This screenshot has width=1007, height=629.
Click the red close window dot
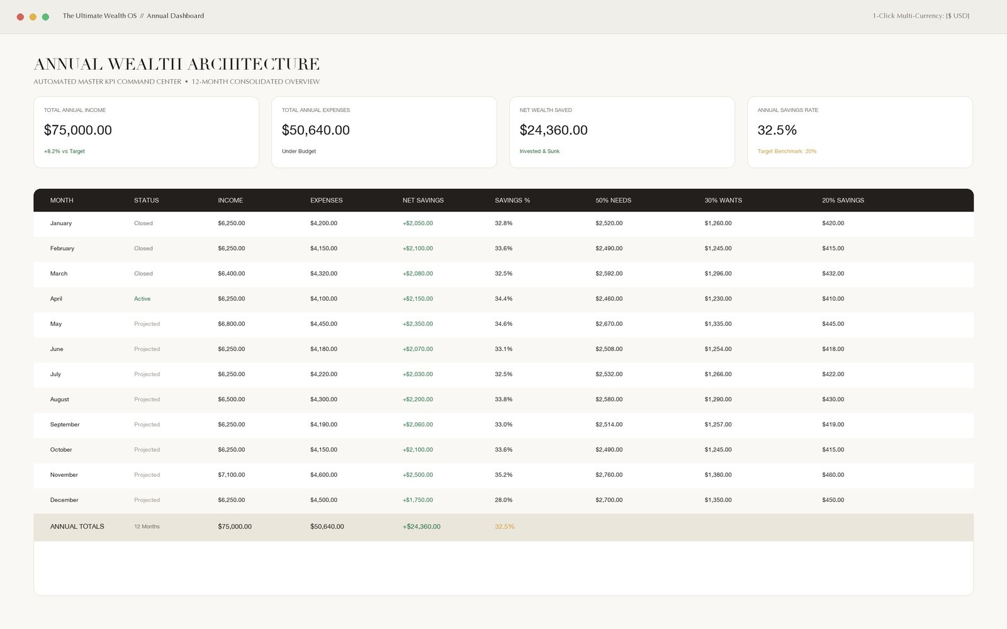pyautogui.click(x=20, y=17)
